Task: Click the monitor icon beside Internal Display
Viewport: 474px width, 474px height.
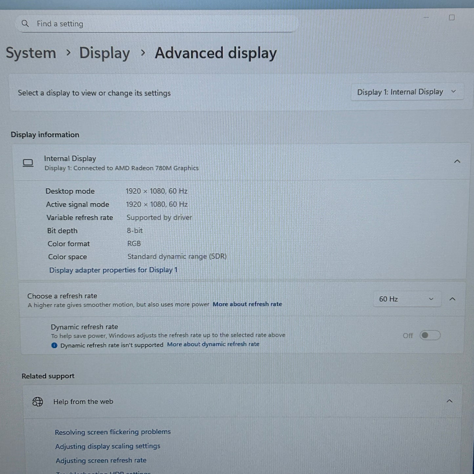Action: pos(28,163)
